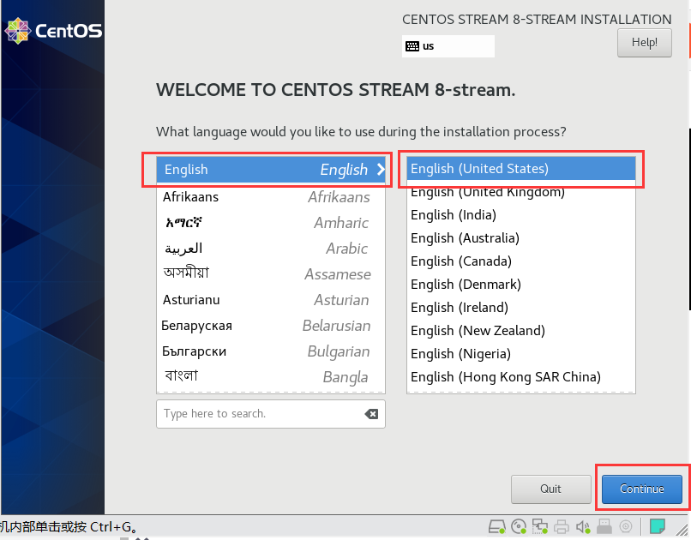The image size is (691, 540).
Task: Click the webcam device status icon
Action: [626, 526]
